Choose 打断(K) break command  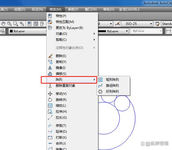(x=72, y=137)
